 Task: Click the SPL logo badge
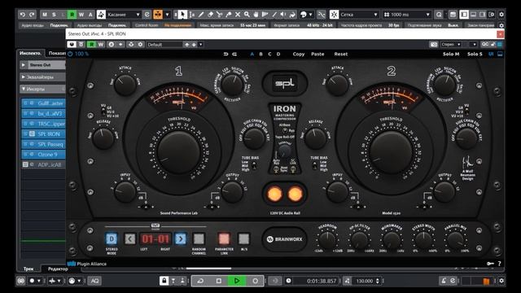285,83
